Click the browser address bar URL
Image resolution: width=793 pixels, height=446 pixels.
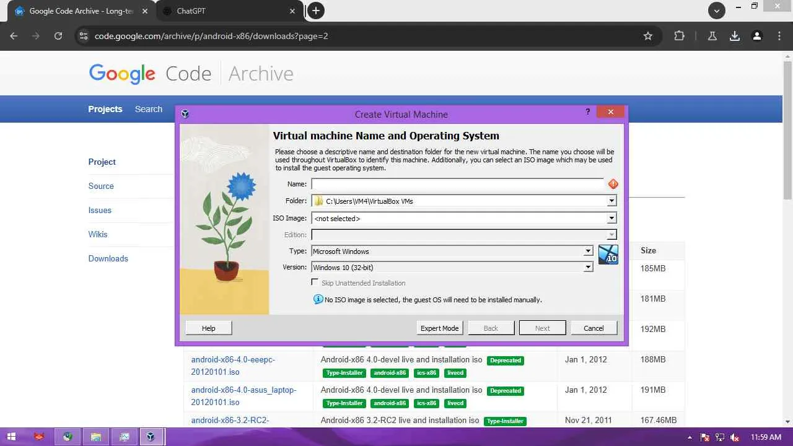click(x=211, y=36)
